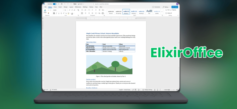Screen dimensions: 237x109
Task: Toggle Italic formatting
Action: (56, 13)
